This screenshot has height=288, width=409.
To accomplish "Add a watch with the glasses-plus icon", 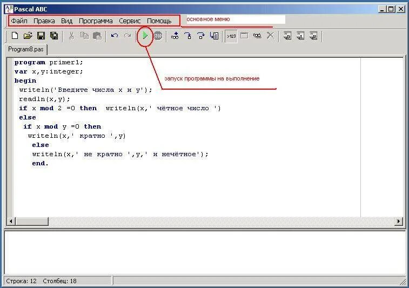I will [175, 36].
